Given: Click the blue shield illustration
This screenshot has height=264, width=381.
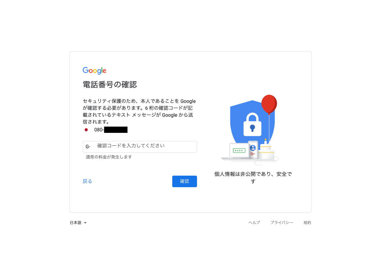Looking at the screenshot, I should point(252,122).
